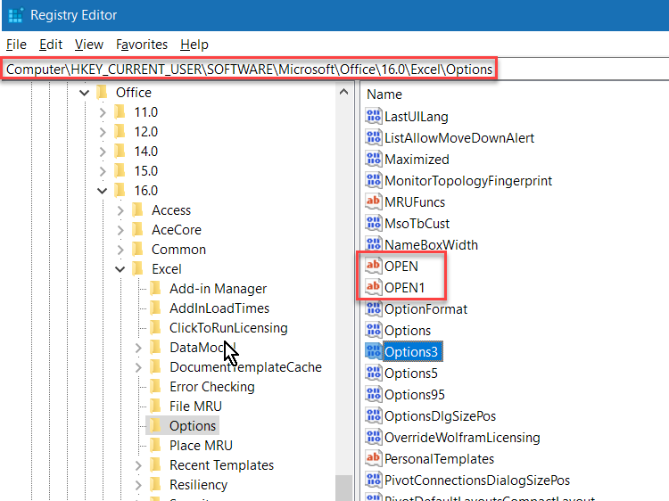Screen dimensions: 669x501
Task: Expand the Recent Templates key
Action: point(138,465)
